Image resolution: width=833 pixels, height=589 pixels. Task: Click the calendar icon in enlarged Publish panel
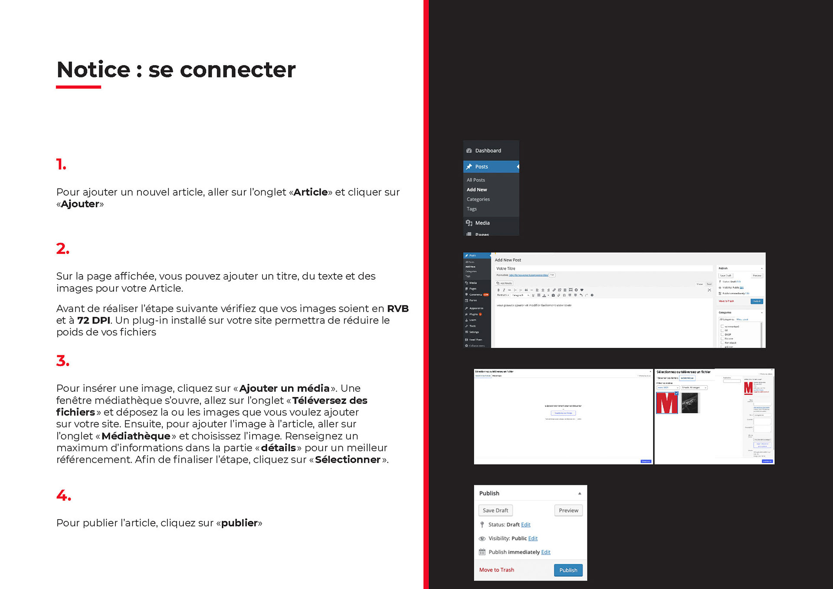(482, 552)
